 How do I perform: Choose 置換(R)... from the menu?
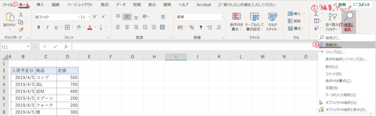(347, 45)
